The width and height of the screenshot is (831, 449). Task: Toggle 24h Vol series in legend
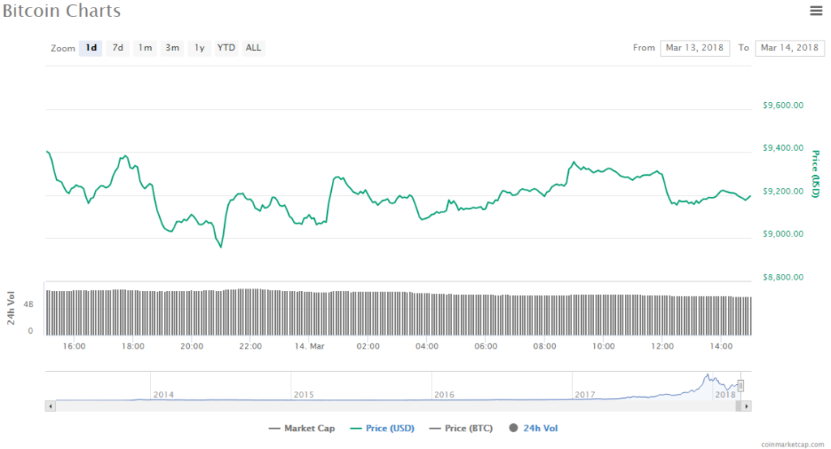[x=533, y=428]
